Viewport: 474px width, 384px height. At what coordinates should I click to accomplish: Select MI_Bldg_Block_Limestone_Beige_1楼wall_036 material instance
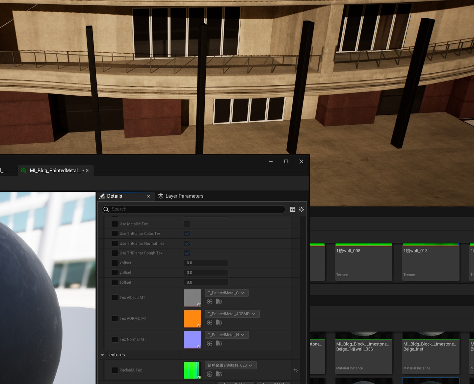pyautogui.click(x=363, y=353)
